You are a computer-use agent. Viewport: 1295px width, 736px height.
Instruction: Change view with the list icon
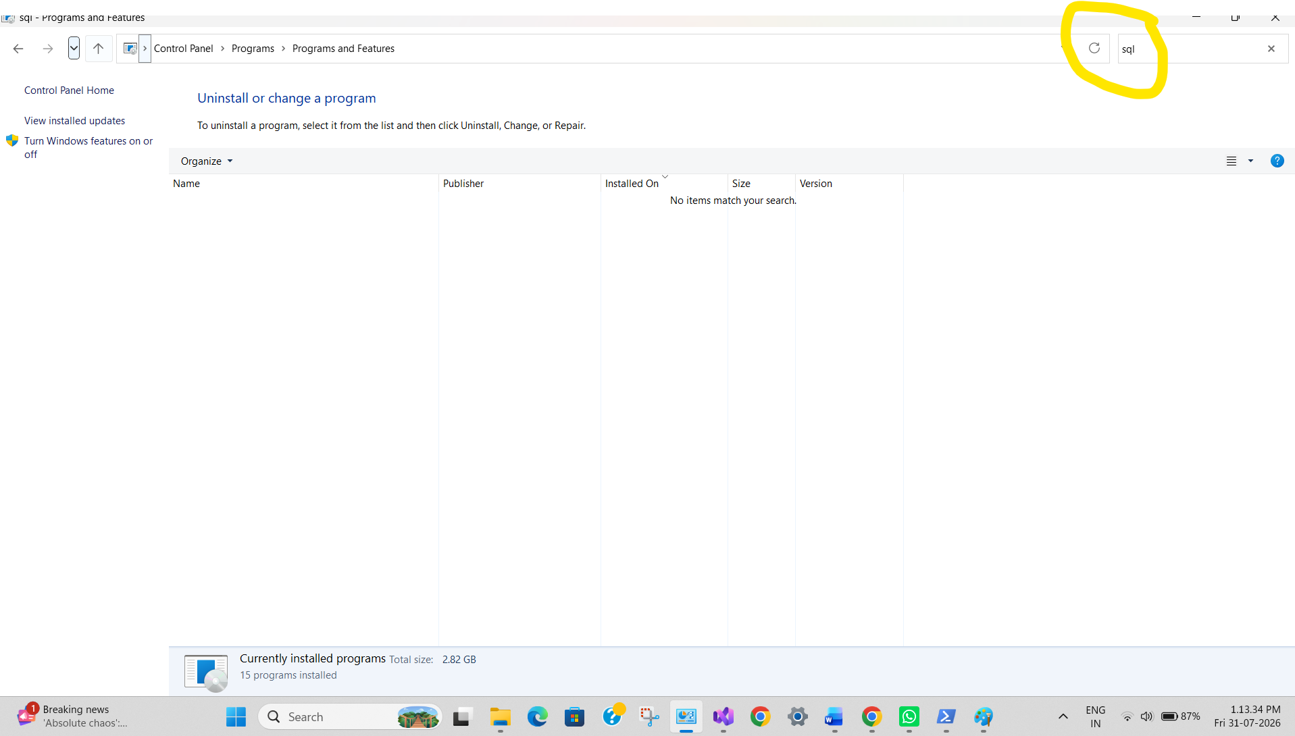pyautogui.click(x=1231, y=161)
